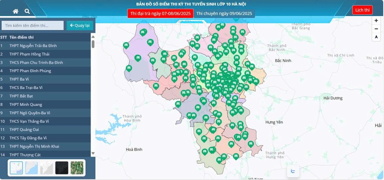
Task: Switch to Thi chuyên ngày 09/06/2025 tab
Action: point(224,14)
